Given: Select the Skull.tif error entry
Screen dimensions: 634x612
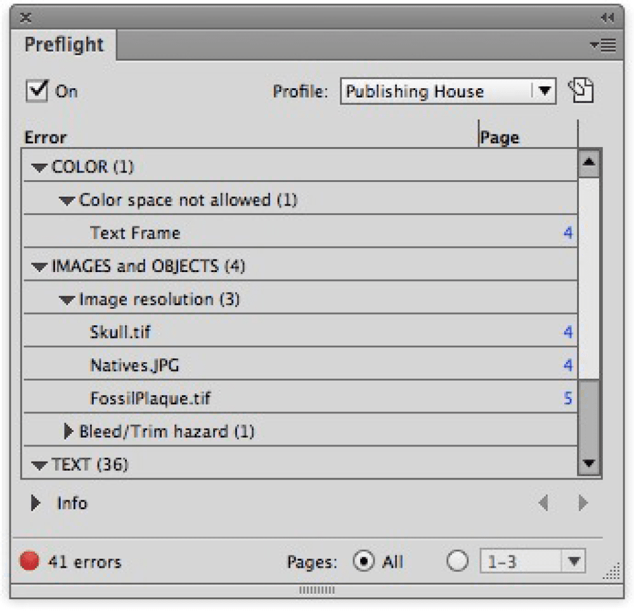Looking at the screenshot, I should point(120,332).
